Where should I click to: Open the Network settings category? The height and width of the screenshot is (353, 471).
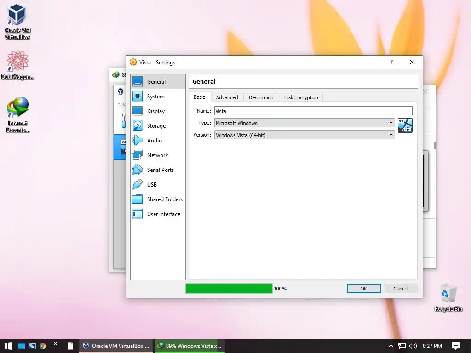coord(158,155)
